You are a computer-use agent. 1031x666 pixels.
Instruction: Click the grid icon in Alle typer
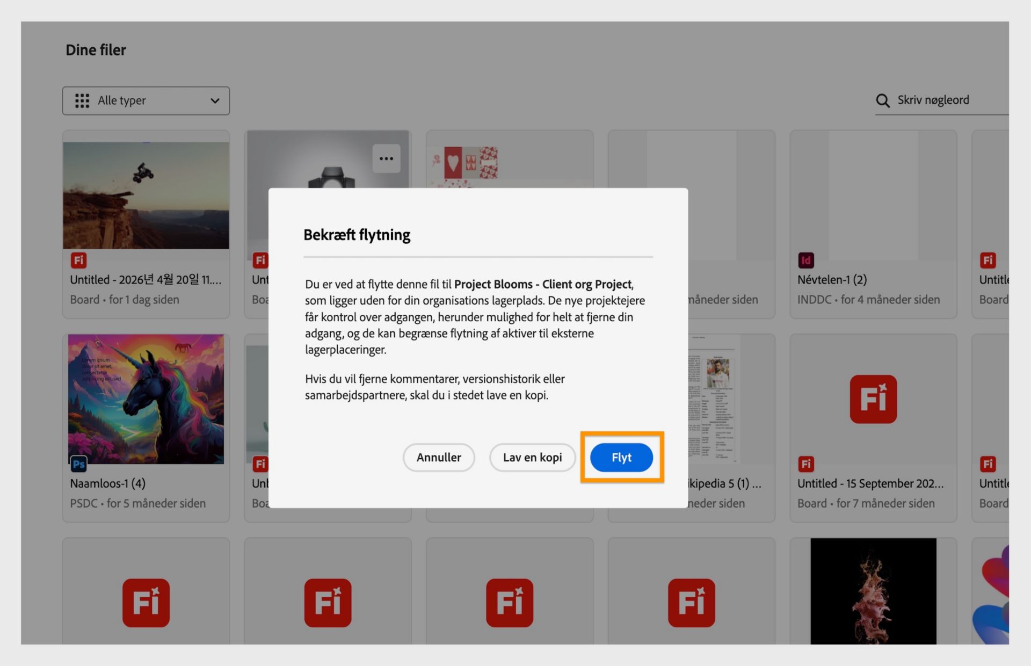[82, 100]
